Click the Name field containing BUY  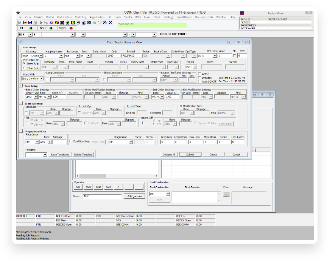tap(102, 197)
